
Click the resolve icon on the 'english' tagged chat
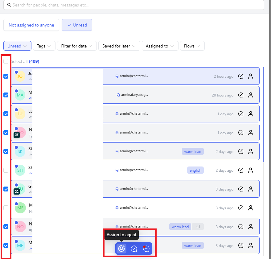pyautogui.click(x=241, y=170)
